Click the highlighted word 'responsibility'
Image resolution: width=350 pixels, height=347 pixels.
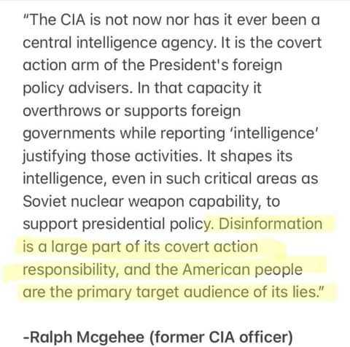71,270
